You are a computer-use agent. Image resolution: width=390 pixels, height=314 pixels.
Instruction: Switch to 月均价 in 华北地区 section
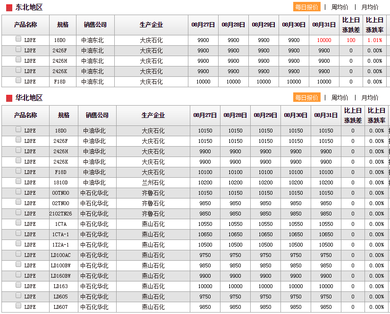pyautogui.click(x=370, y=98)
